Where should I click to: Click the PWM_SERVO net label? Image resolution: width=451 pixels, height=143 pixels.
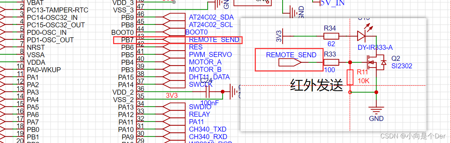[210, 55]
